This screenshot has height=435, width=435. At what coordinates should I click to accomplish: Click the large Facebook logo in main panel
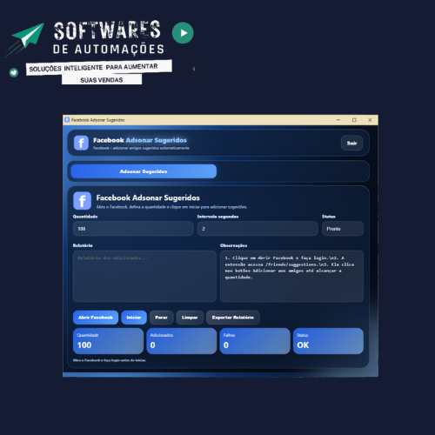click(83, 201)
